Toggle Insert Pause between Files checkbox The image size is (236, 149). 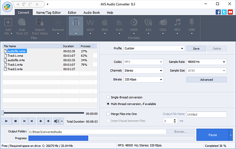(x=108, y=121)
